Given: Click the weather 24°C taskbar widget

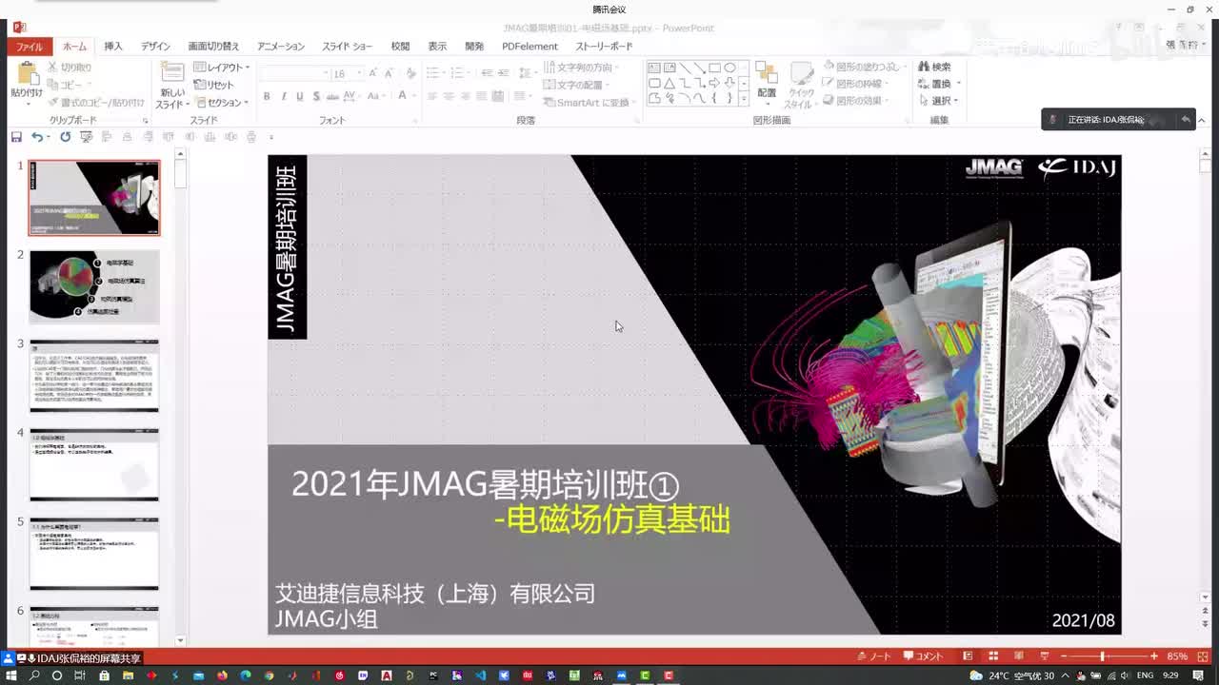Looking at the screenshot, I should point(1012,675).
